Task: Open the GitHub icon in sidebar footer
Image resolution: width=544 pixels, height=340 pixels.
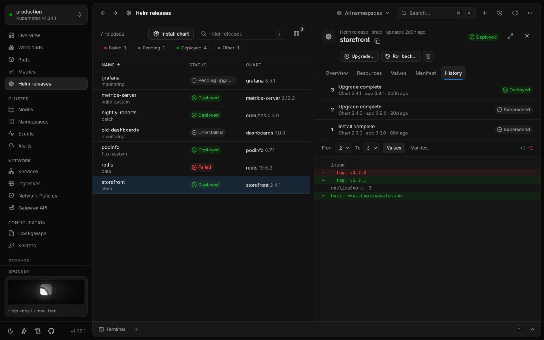Action: point(51,331)
